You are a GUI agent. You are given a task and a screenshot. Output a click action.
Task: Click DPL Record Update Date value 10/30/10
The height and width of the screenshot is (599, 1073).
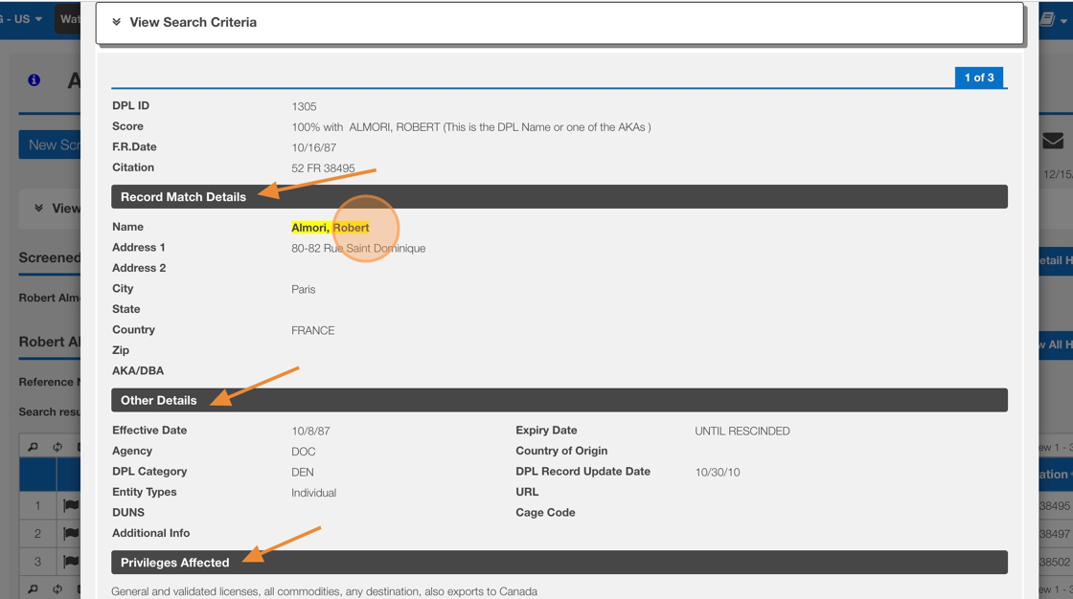[718, 473]
